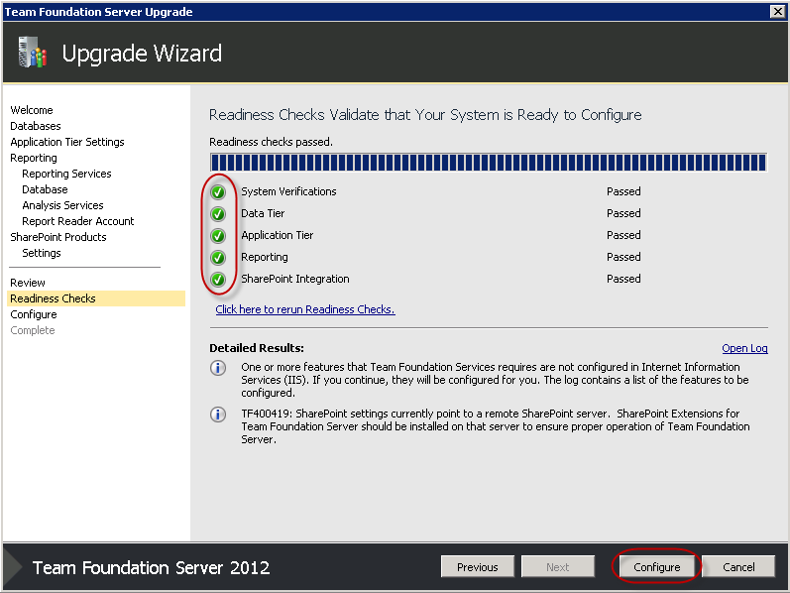Screen dimensions: 790x593
Task: Click 'Passed' status for System Verifications
Action: coord(623,191)
